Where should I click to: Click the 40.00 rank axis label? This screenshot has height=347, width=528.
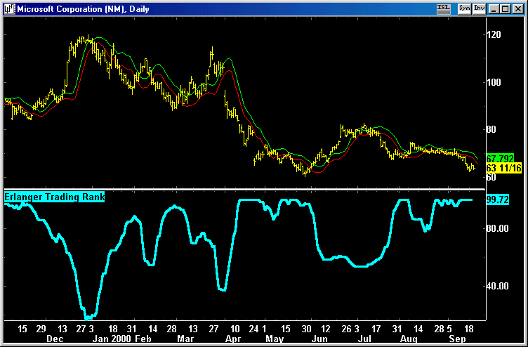[x=497, y=286]
